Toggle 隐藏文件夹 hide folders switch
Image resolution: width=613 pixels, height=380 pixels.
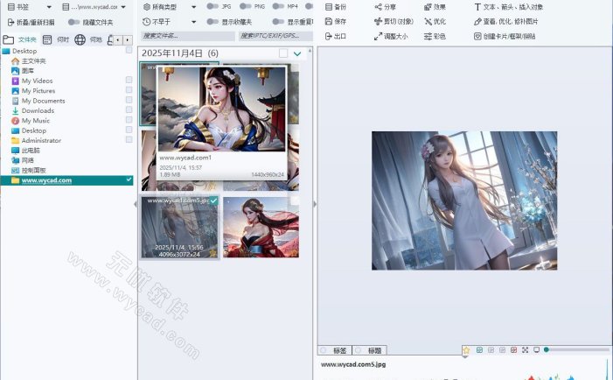73,22
